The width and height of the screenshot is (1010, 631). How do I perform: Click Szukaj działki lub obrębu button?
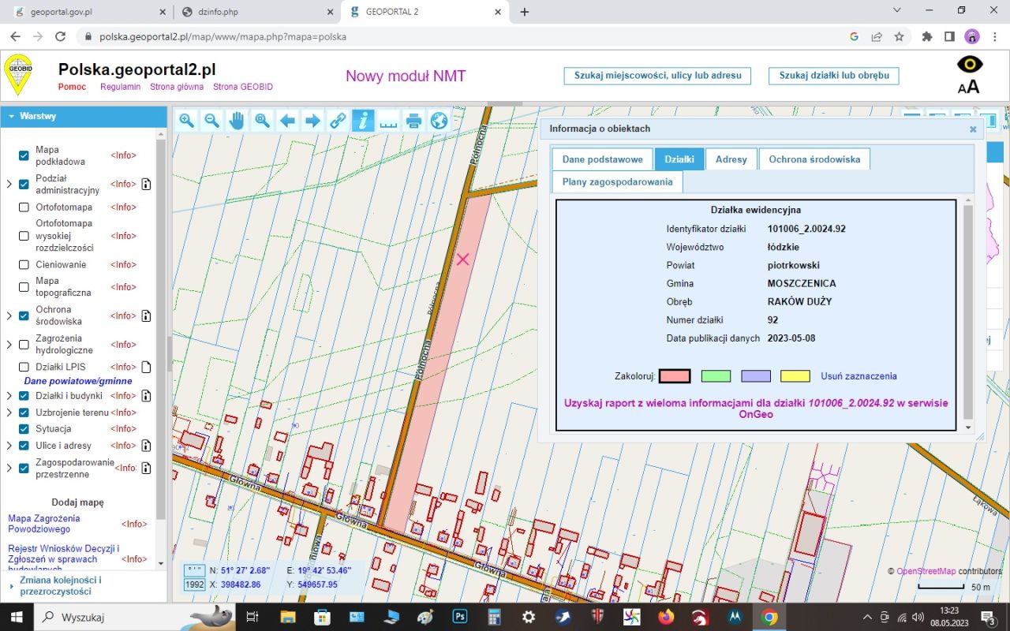coord(833,76)
